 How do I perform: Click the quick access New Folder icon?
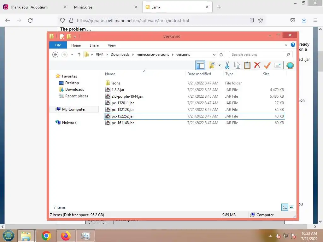69,37
